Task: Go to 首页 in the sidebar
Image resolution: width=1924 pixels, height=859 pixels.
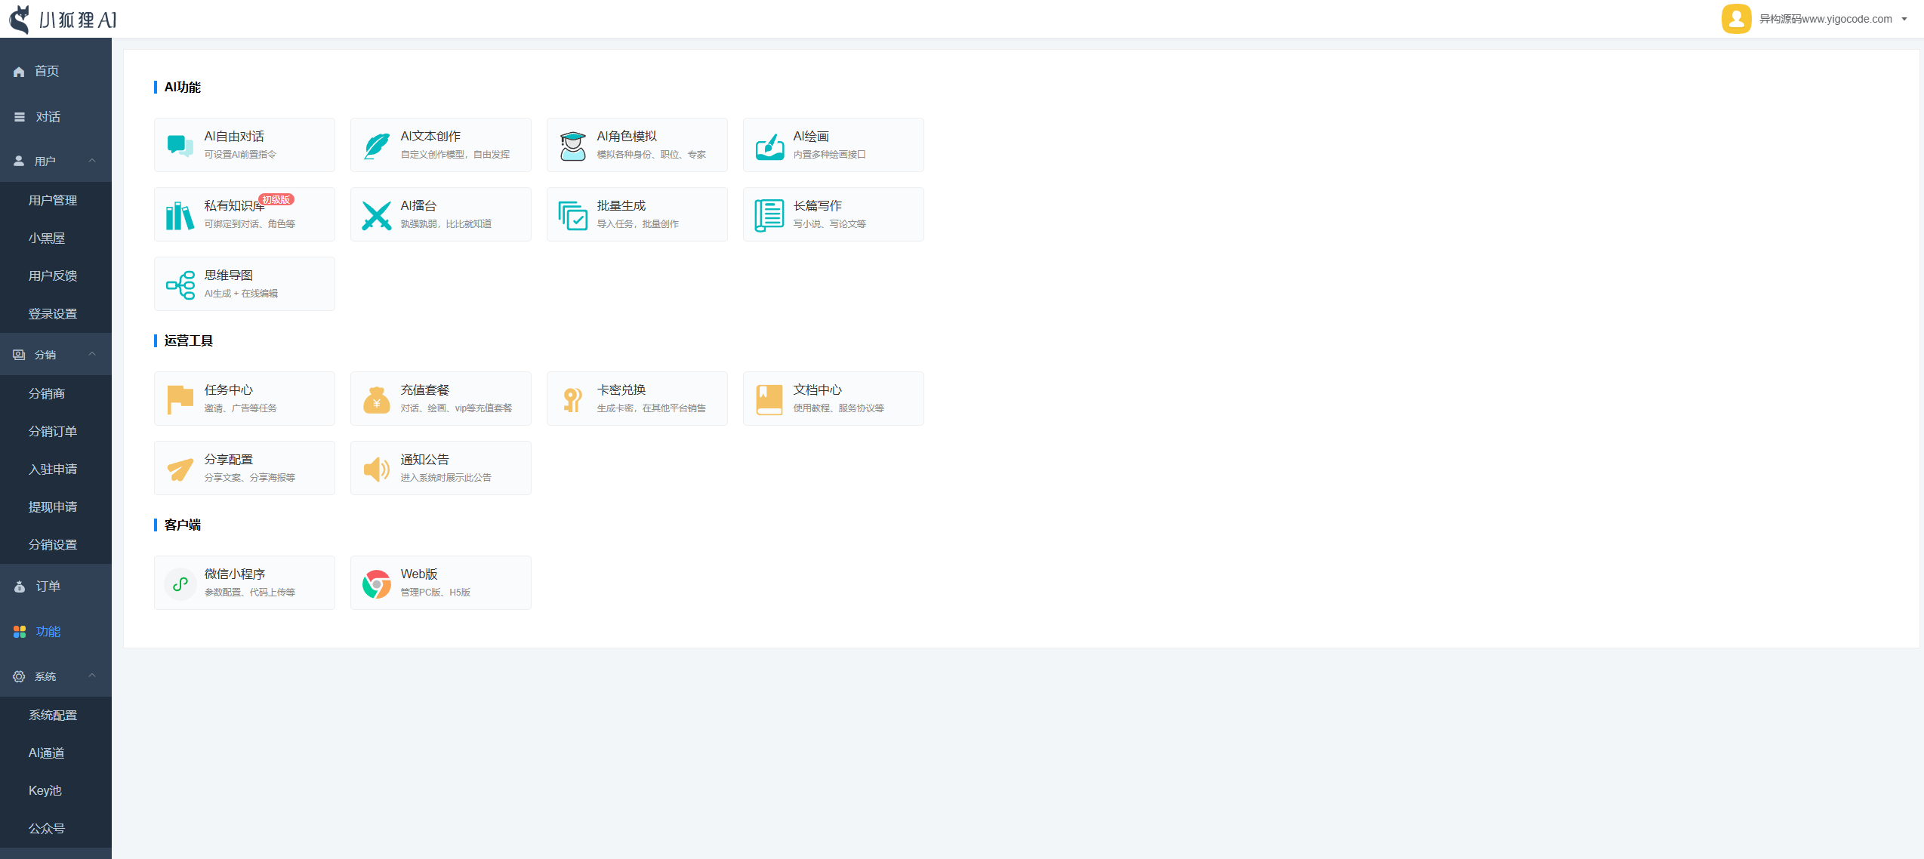Action: (x=47, y=71)
